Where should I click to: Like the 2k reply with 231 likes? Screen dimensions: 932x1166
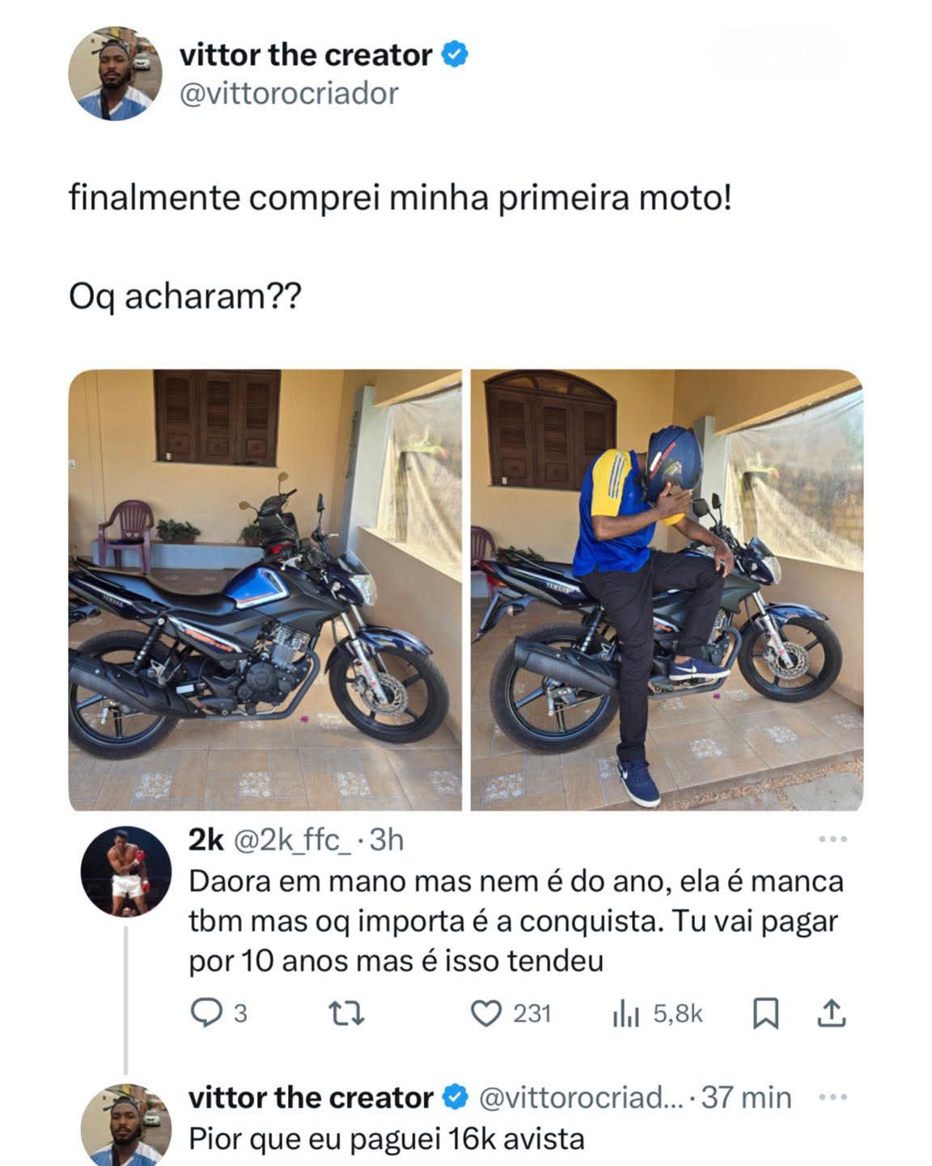pos(487,1013)
